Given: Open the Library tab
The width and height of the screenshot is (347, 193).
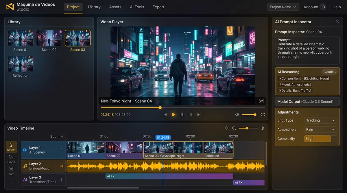Looking at the screenshot, I should (94, 7).
